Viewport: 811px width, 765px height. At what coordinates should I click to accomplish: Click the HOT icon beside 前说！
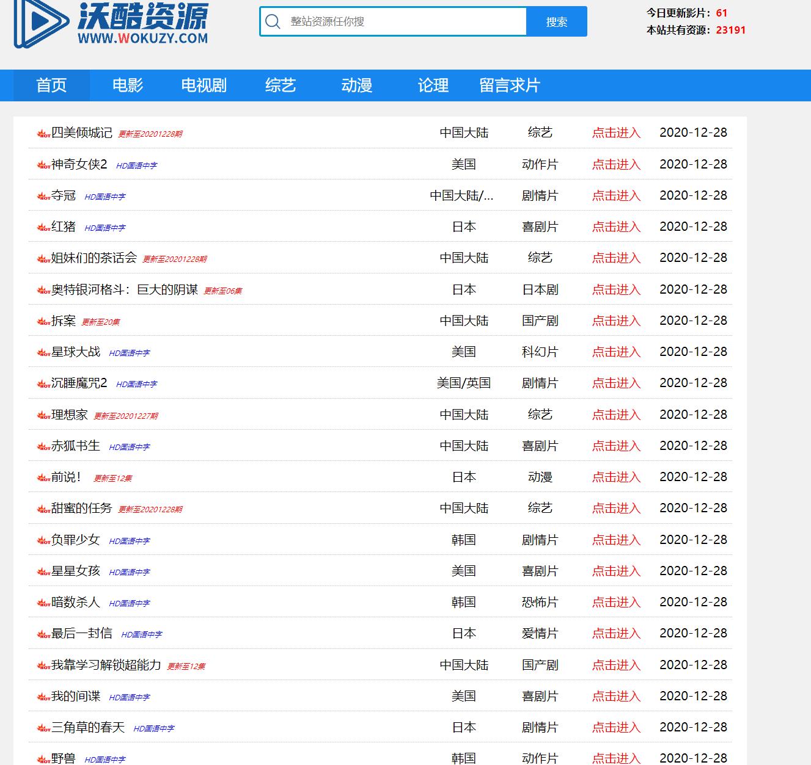tap(43, 478)
